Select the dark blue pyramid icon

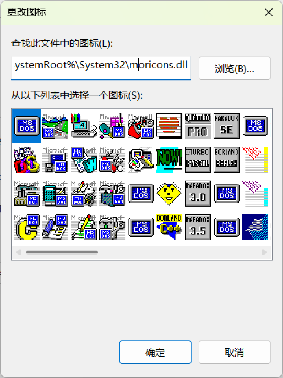(x=255, y=227)
